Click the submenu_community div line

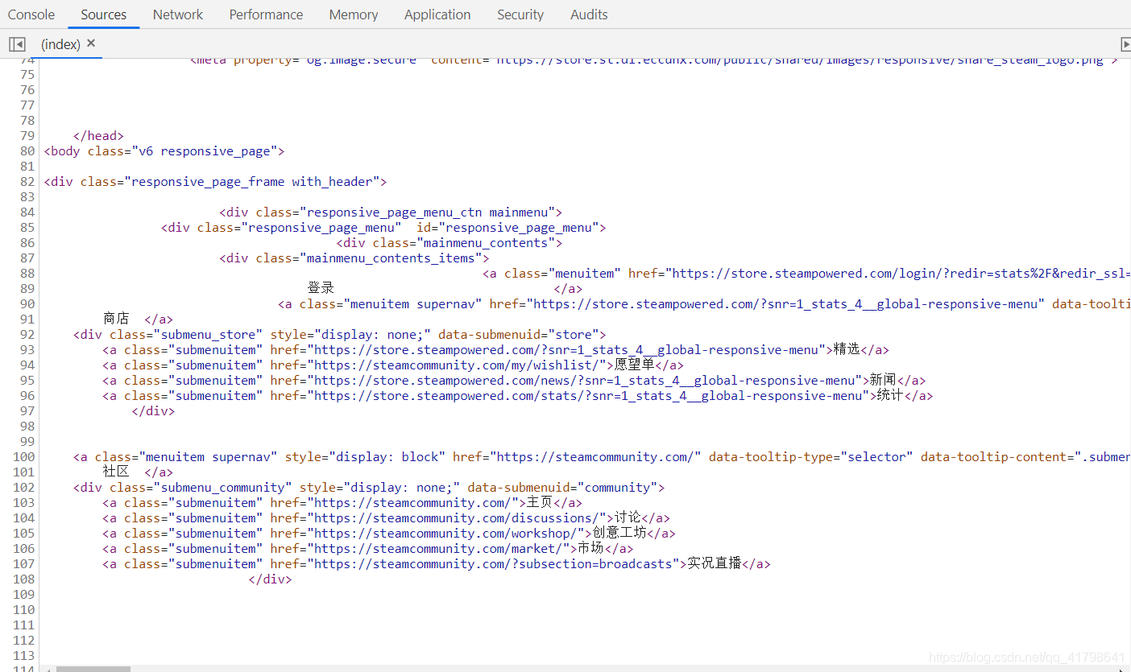point(369,488)
